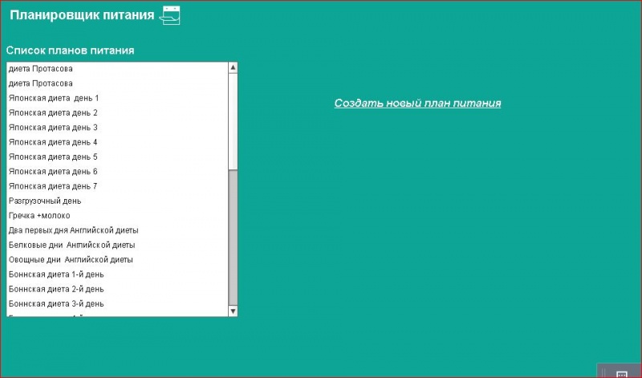Select Японская диета день 4
This screenshot has width=642, height=378.
pos(53,142)
